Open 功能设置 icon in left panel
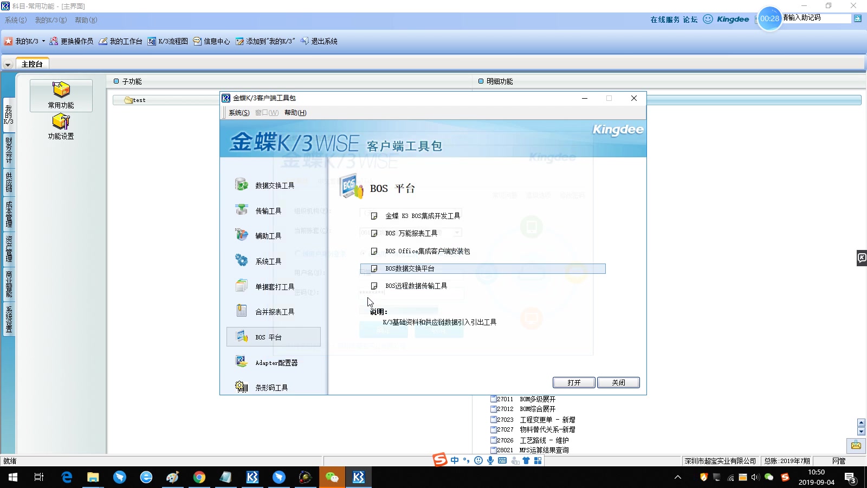The height and width of the screenshot is (488, 867). coord(61,127)
